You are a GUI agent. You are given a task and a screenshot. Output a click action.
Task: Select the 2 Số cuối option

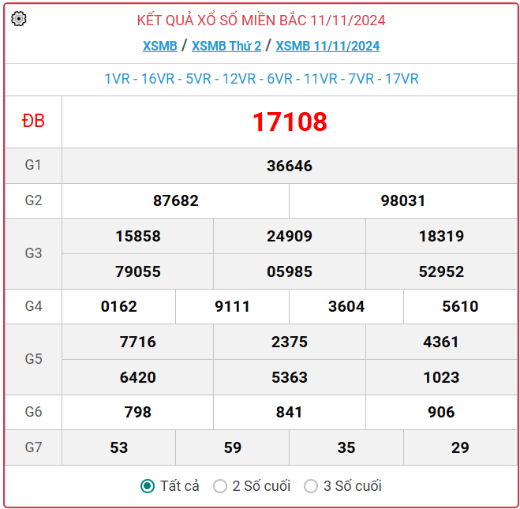(220, 486)
